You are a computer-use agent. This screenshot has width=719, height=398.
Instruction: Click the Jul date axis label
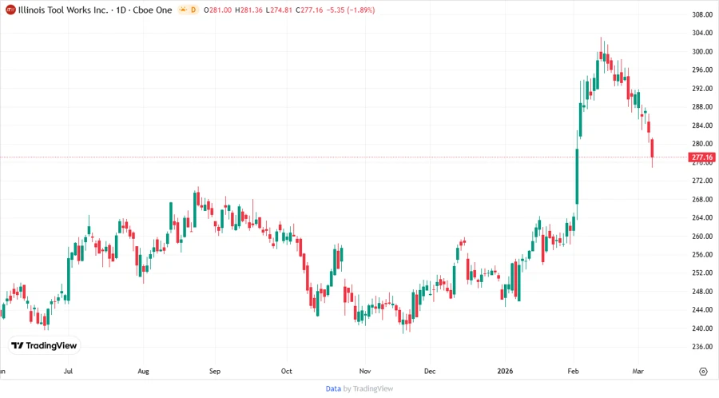68,371
